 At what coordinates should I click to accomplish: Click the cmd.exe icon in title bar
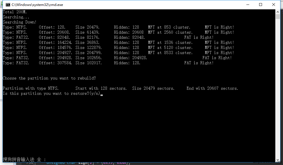tap(8, 5)
